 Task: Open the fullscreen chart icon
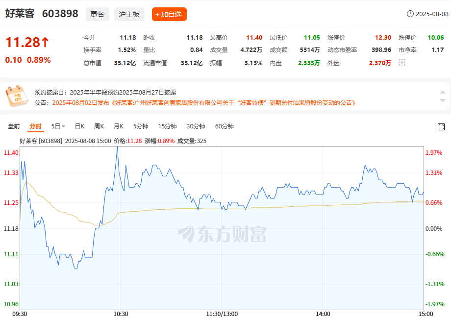click(441, 127)
